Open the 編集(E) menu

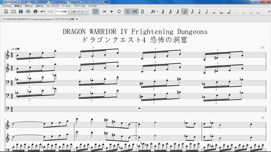pos(18,6)
